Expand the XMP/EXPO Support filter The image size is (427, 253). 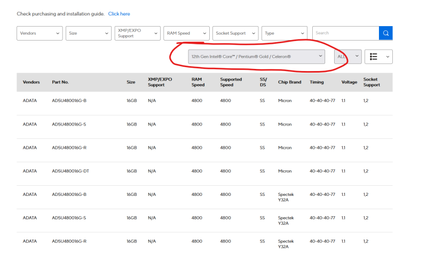click(x=138, y=33)
